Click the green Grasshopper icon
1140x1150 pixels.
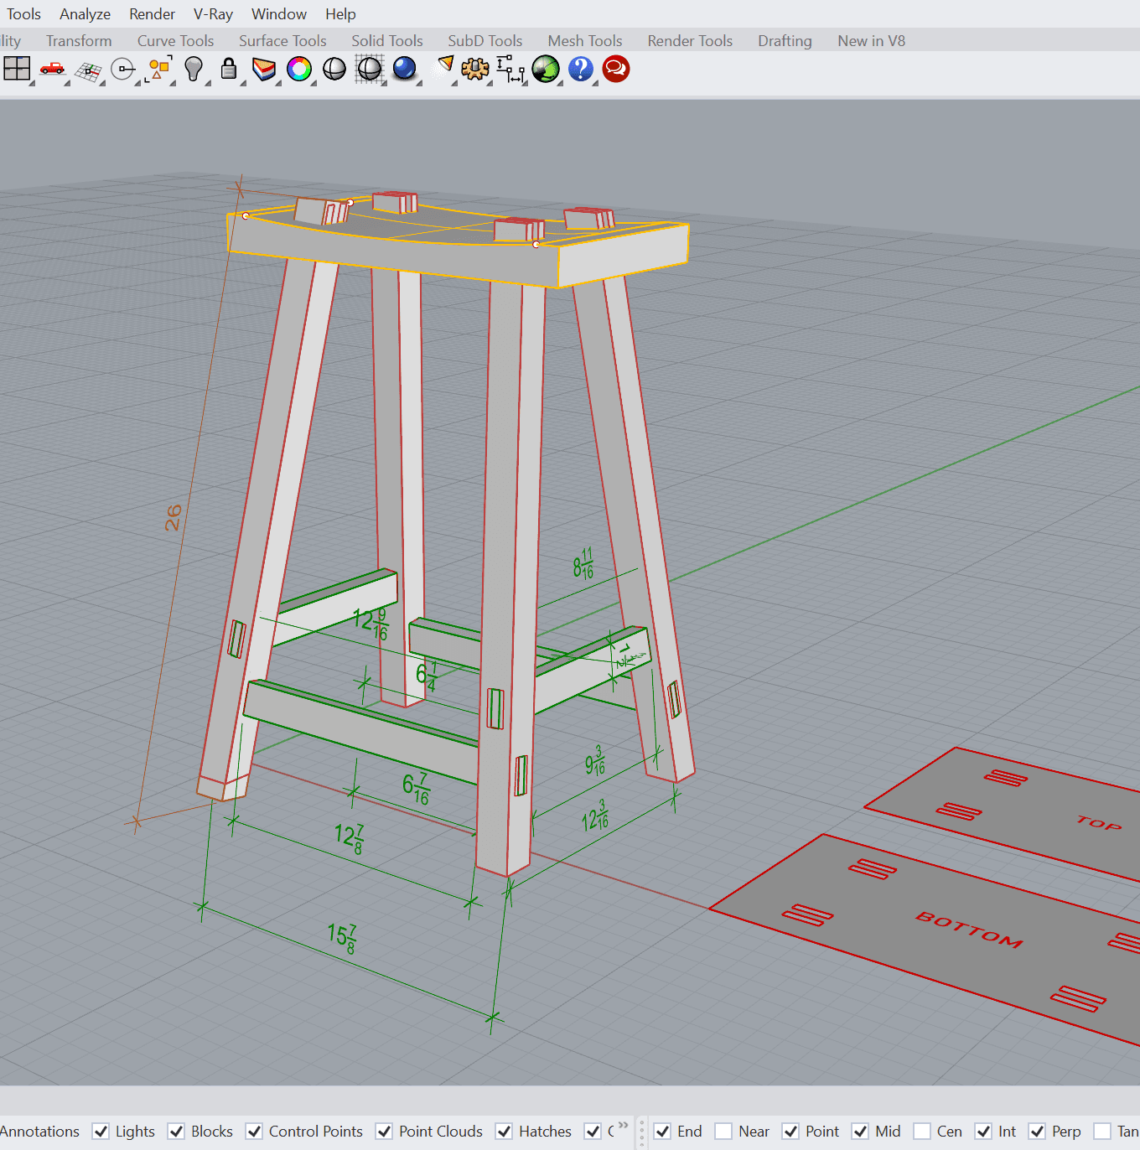[546, 69]
